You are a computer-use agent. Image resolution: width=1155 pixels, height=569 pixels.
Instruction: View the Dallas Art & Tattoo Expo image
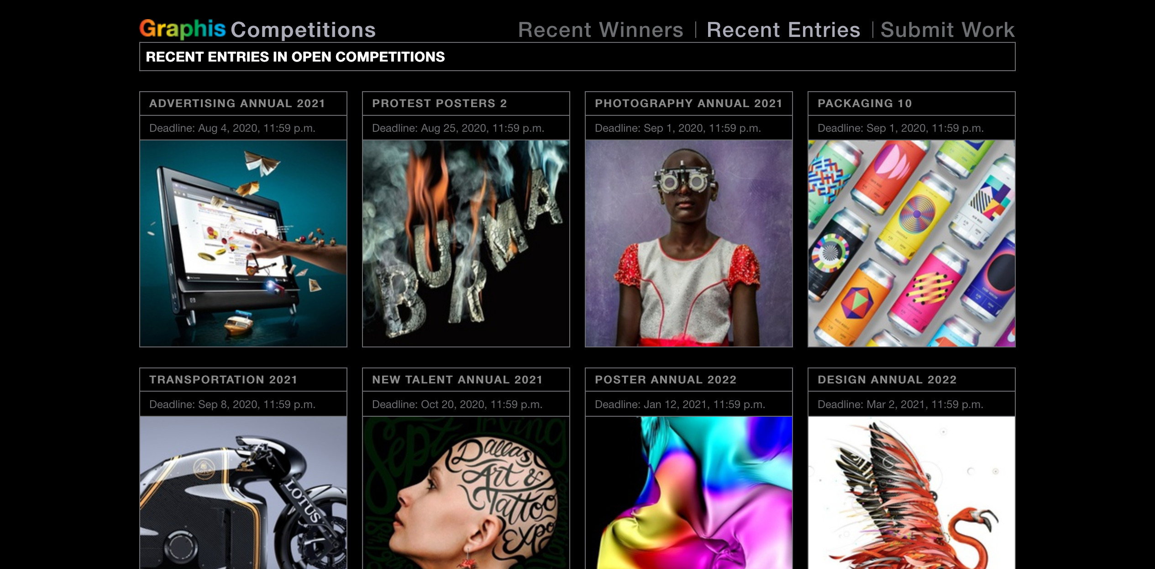point(466,493)
